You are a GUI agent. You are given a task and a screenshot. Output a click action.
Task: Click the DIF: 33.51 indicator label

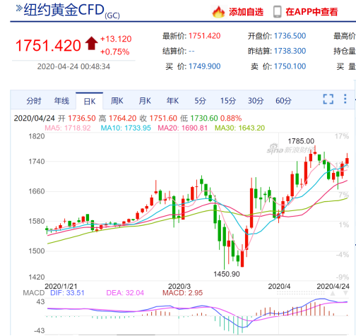[x=67, y=293]
